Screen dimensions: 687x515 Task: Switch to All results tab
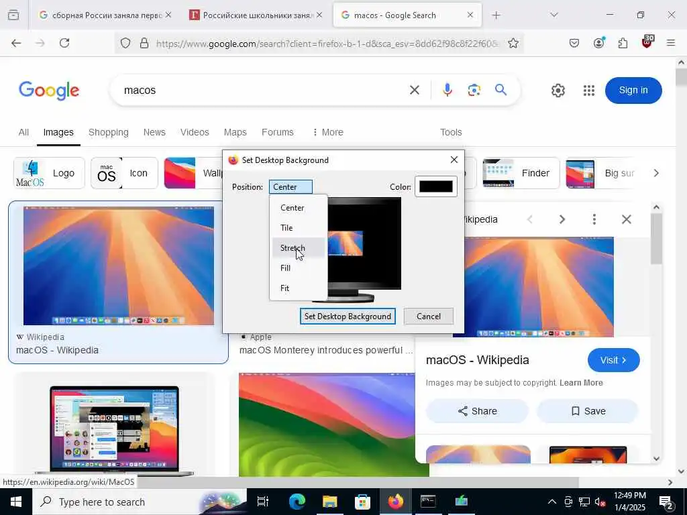[x=23, y=132]
